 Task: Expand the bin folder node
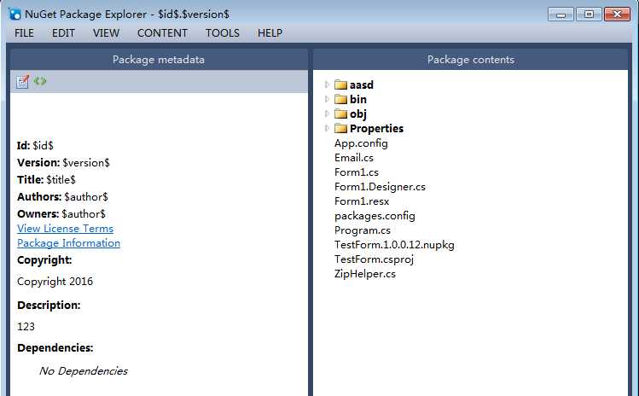[327, 99]
